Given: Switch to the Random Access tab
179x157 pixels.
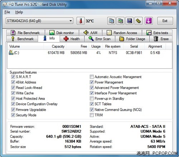Looking at the screenshot, I should click(x=122, y=33).
